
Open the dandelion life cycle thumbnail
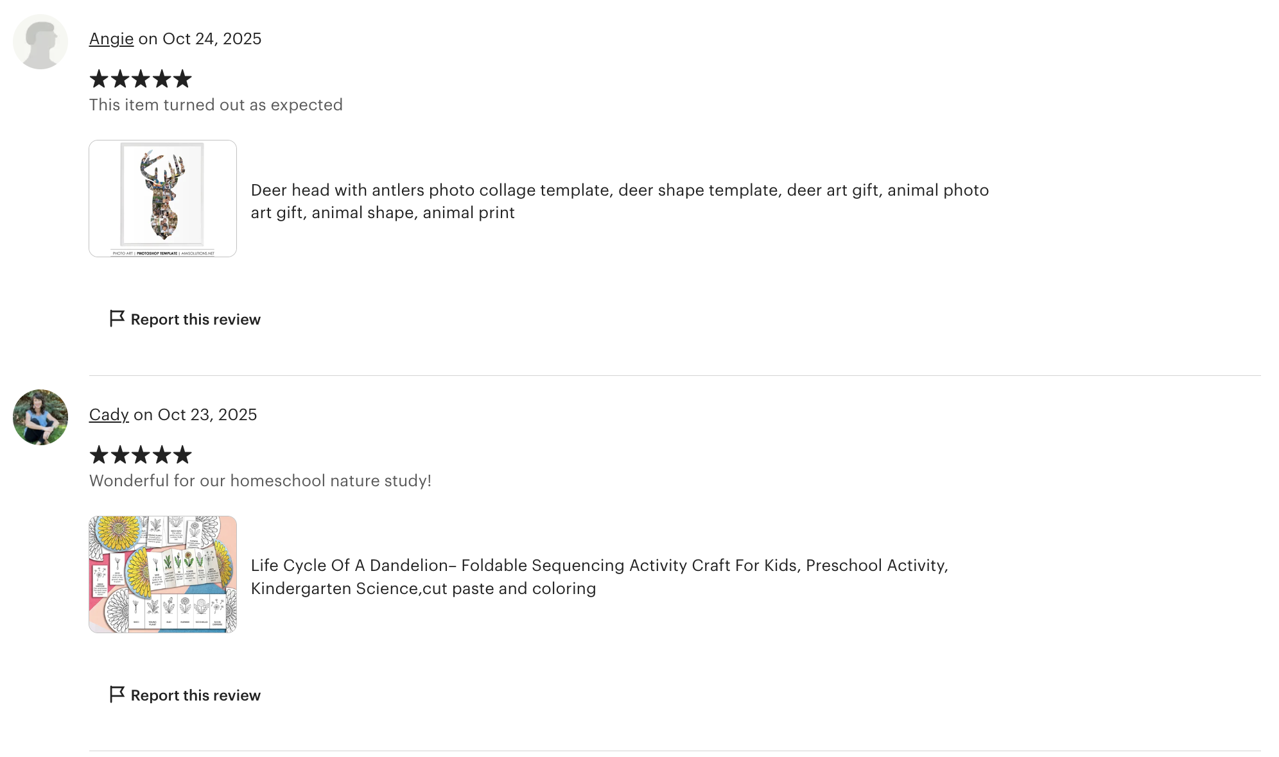162,574
